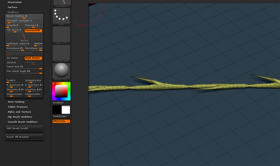Viewport: 280px width, 166px height.
Task: Toggle the Weld Points option
Action: pos(33,58)
